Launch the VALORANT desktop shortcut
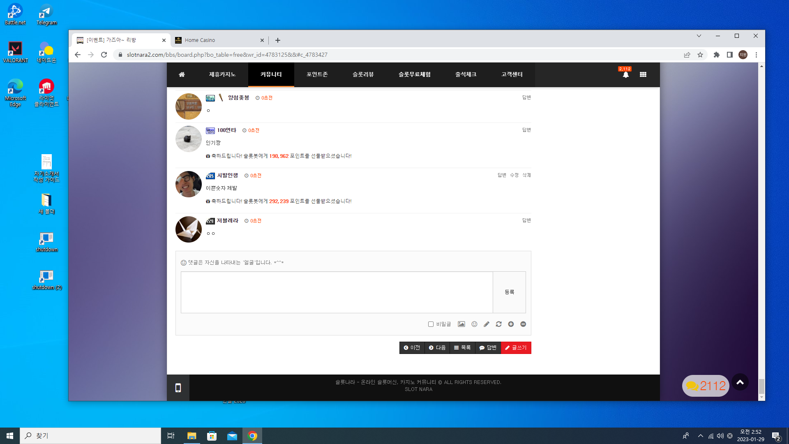The height and width of the screenshot is (444, 789). click(15, 52)
